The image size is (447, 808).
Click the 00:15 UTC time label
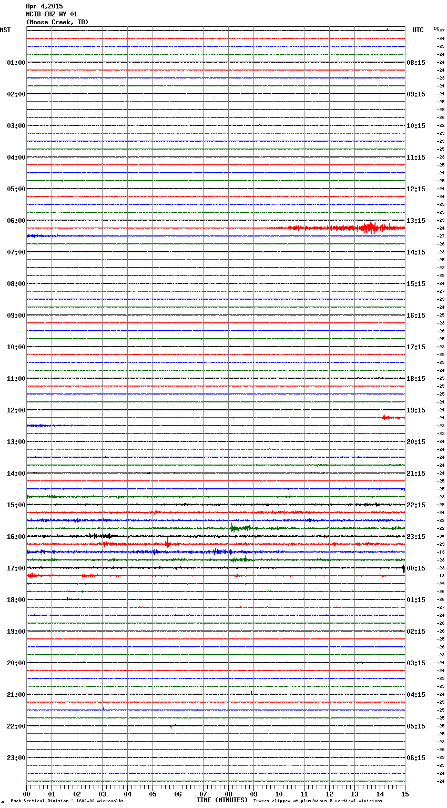(x=416, y=568)
